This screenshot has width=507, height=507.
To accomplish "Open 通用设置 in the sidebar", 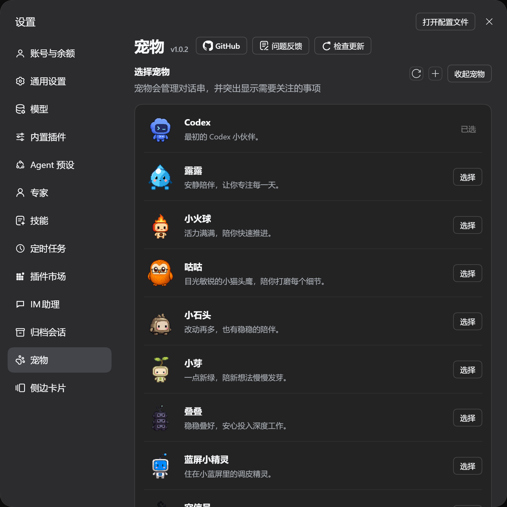I will [60, 81].
